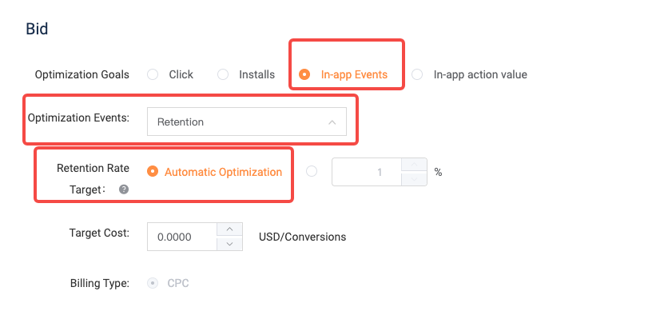Choose Installs as optimization goal
Screen dimensions: 672x331
(x=223, y=74)
